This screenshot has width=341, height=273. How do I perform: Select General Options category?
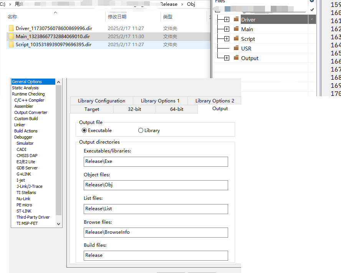[33, 82]
